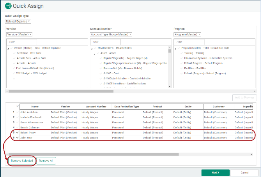Focus the Account Number filter field

pyautogui.click(x=105, y=42)
